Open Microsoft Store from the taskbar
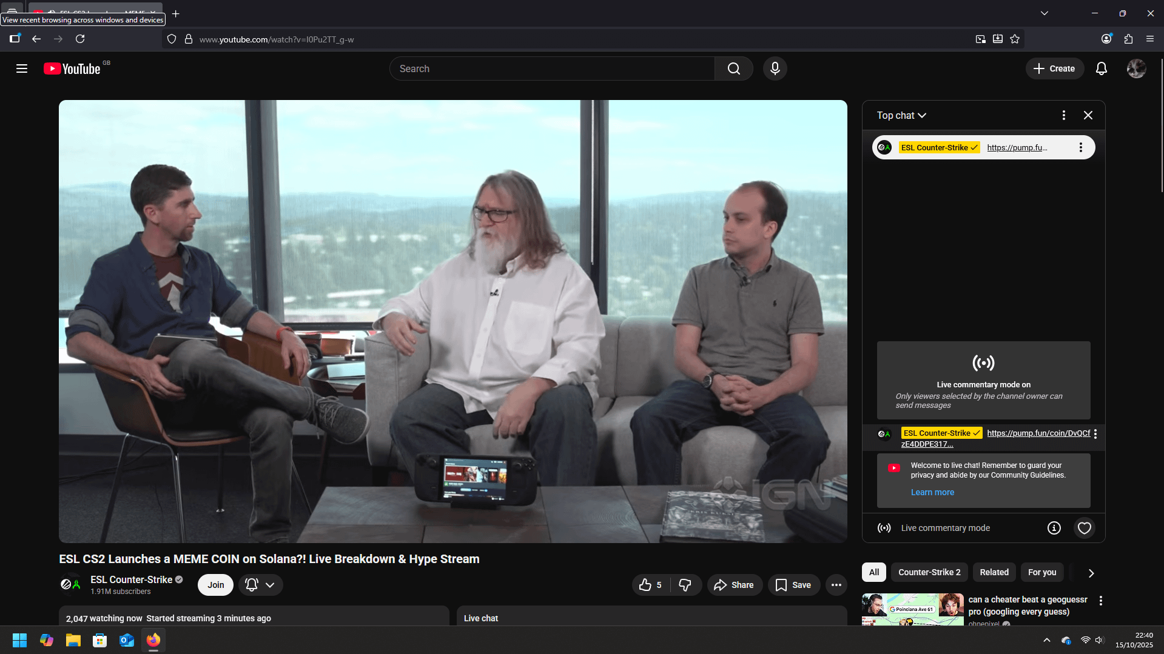Image resolution: width=1164 pixels, height=654 pixels. (x=100, y=640)
